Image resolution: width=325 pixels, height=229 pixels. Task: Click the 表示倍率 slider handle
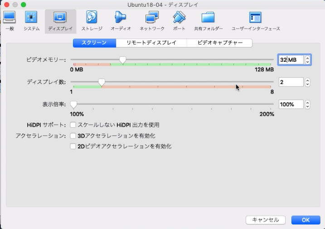[73, 105]
